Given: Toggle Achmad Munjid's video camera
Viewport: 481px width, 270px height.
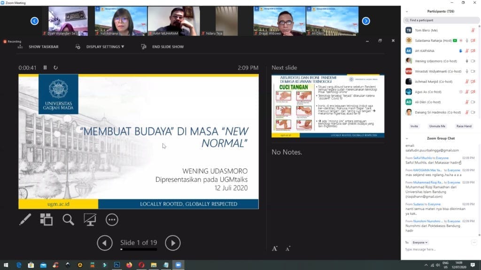Looking at the screenshot, I should [x=473, y=82].
